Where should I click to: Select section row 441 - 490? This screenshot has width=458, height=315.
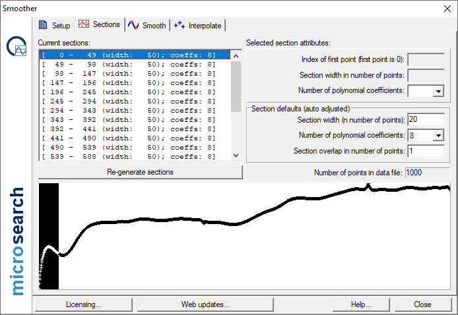point(135,138)
